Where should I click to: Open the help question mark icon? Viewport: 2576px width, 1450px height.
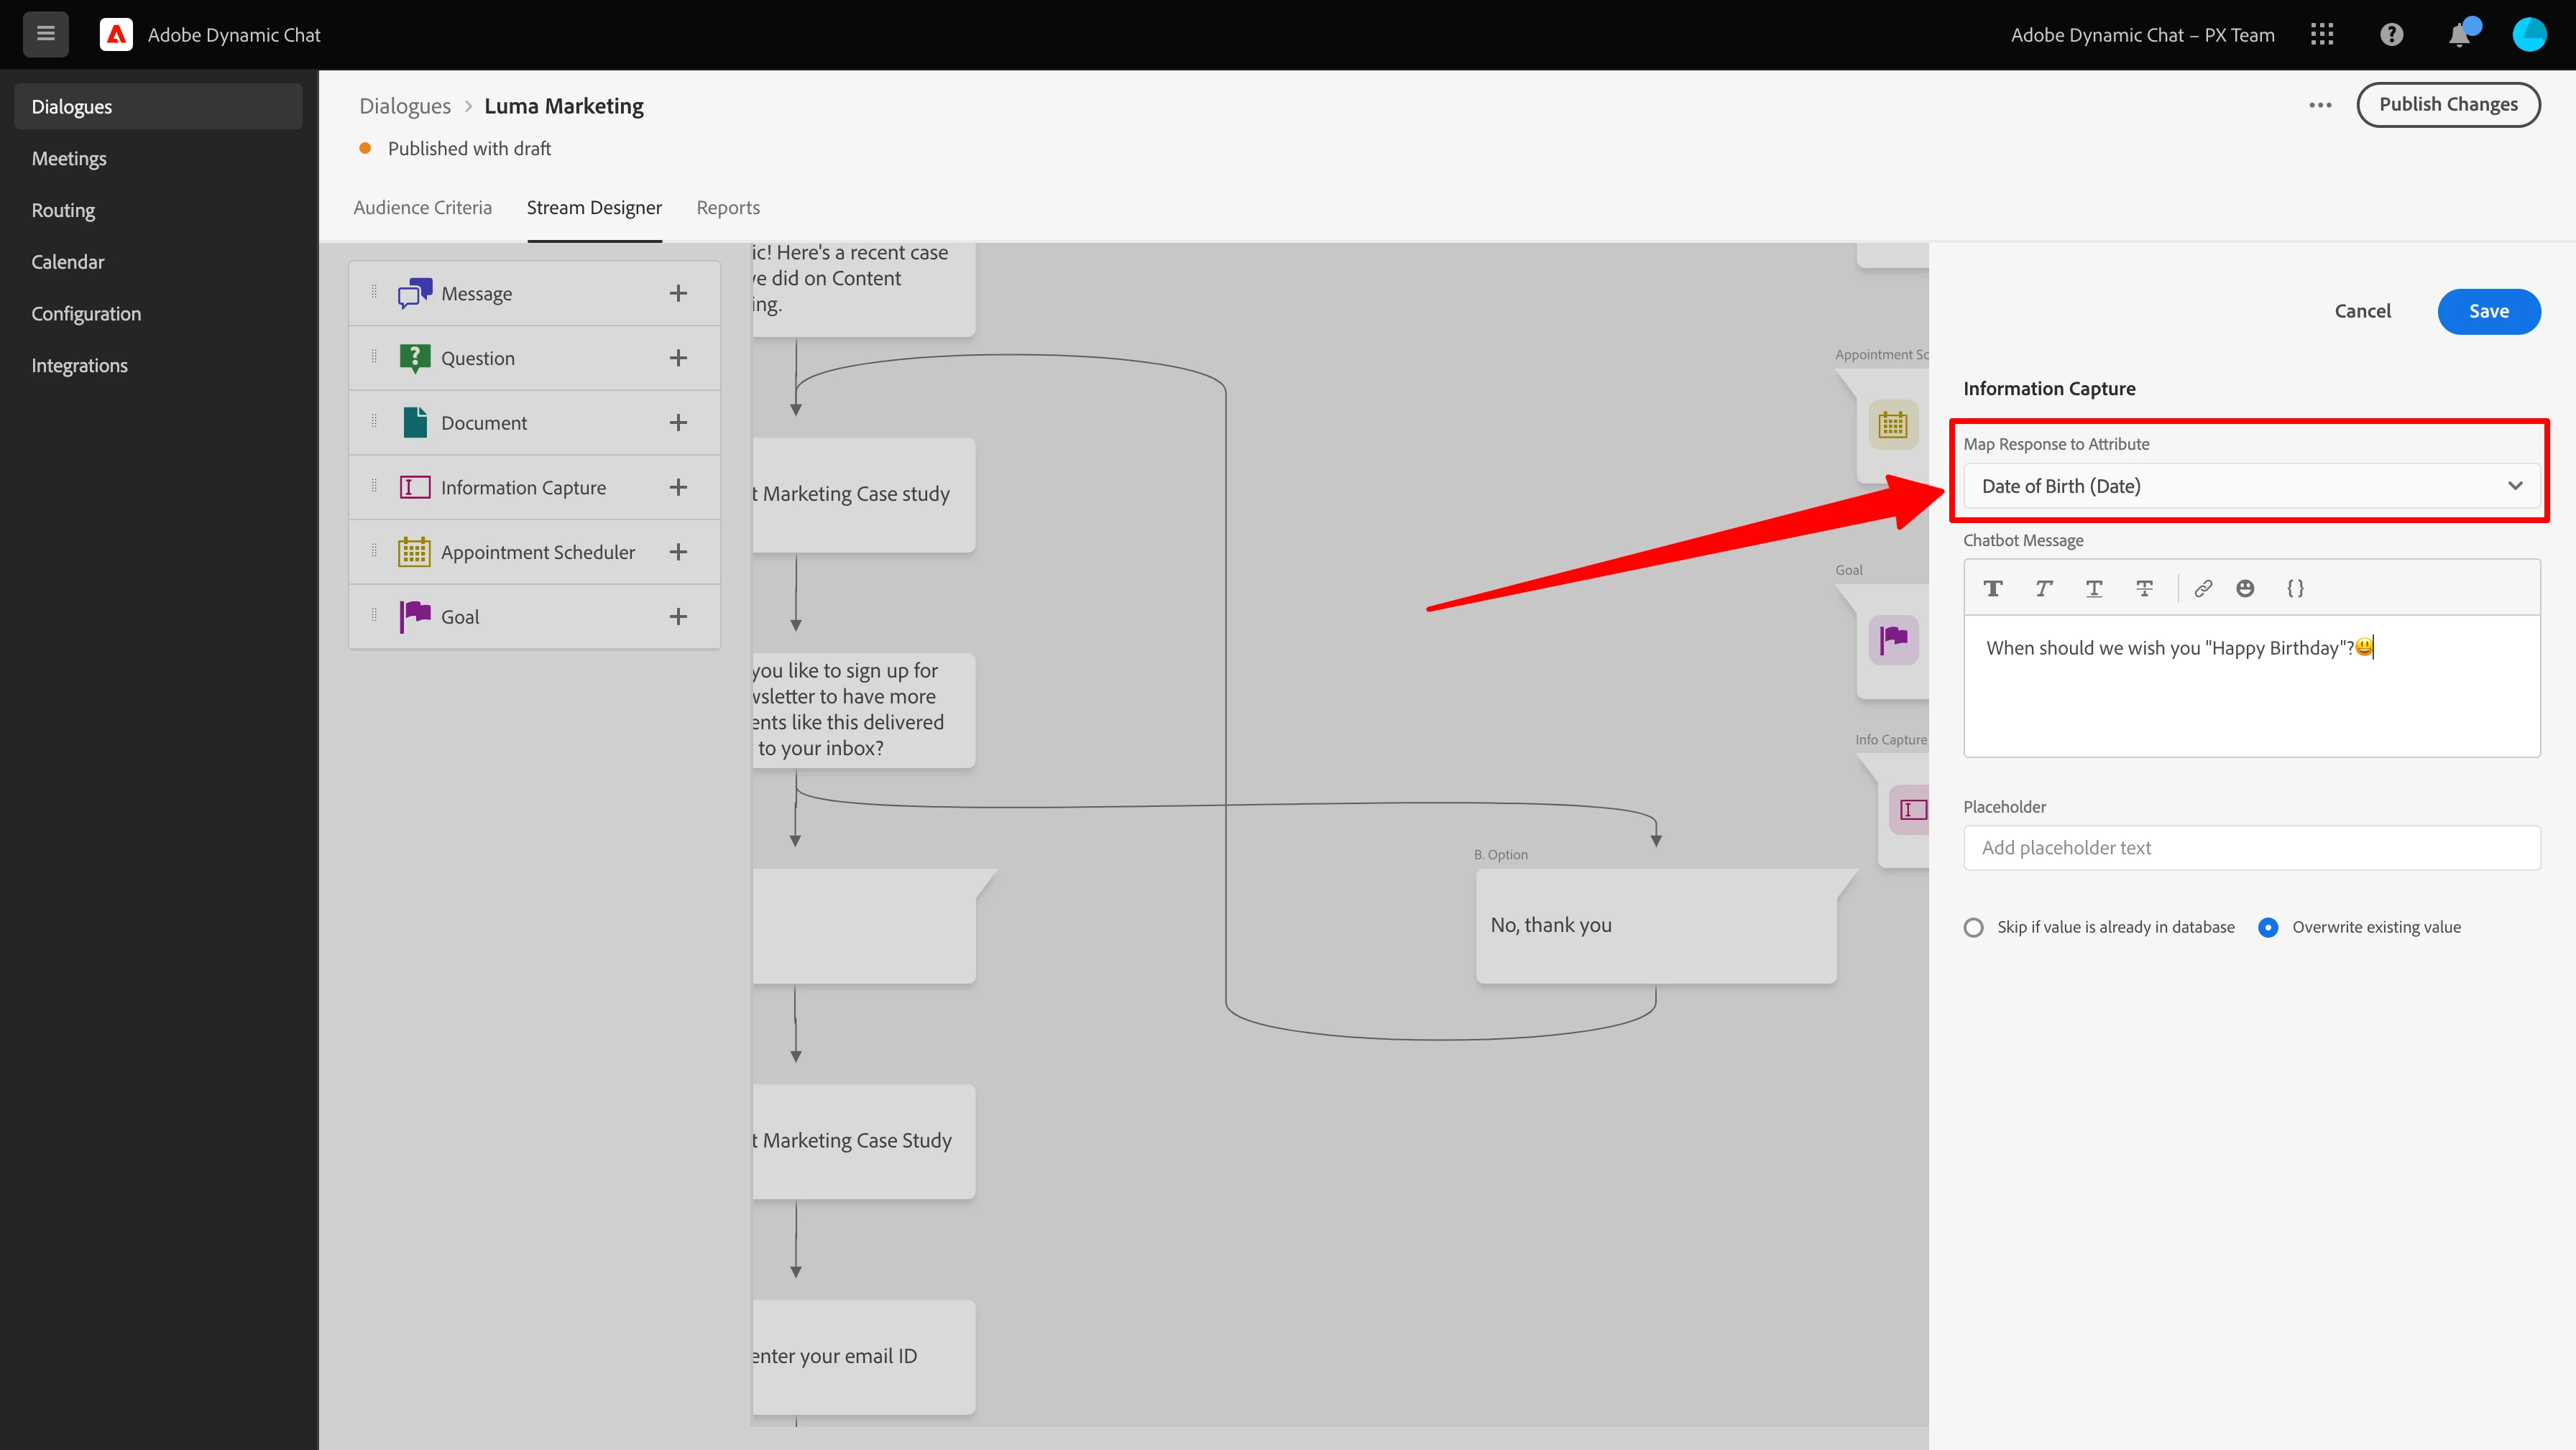point(2391,35)
